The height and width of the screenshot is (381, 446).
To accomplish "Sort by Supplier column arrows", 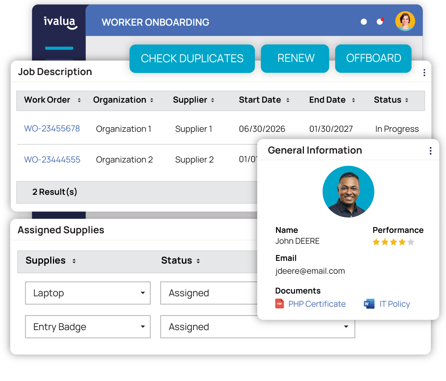I will pos(212,100).
